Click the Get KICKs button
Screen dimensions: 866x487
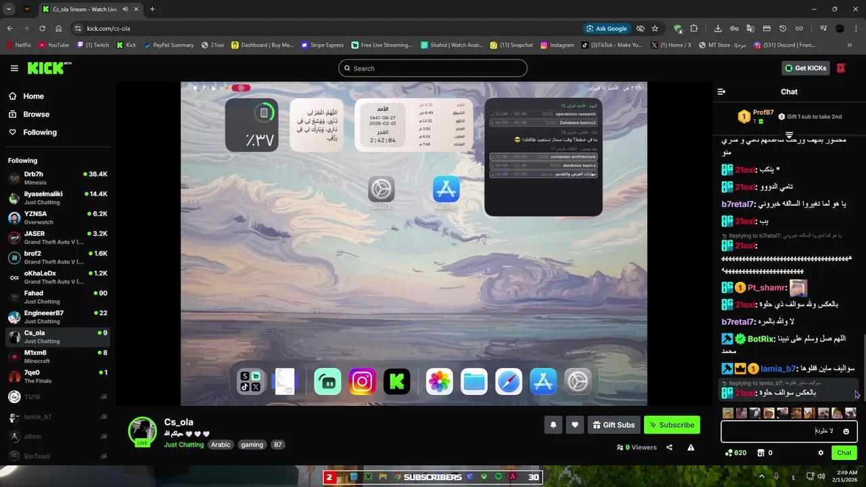tap(805, 68)
